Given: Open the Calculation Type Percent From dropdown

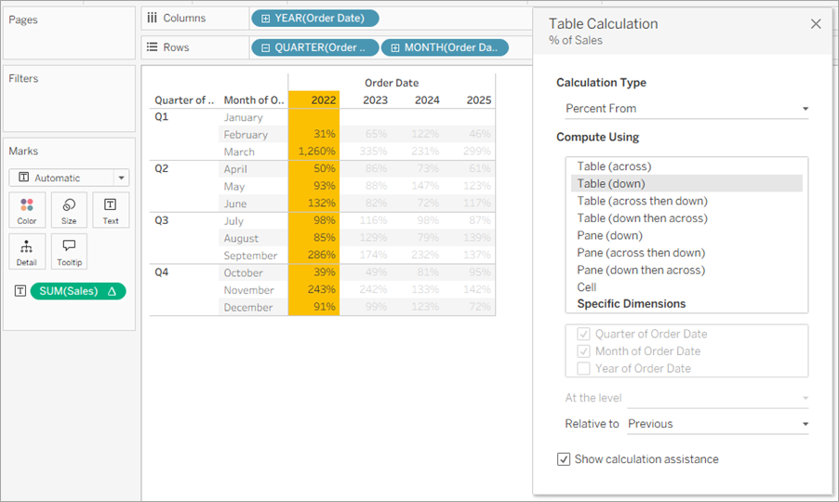Looking at the screenshot, I should tap(687, 109).
